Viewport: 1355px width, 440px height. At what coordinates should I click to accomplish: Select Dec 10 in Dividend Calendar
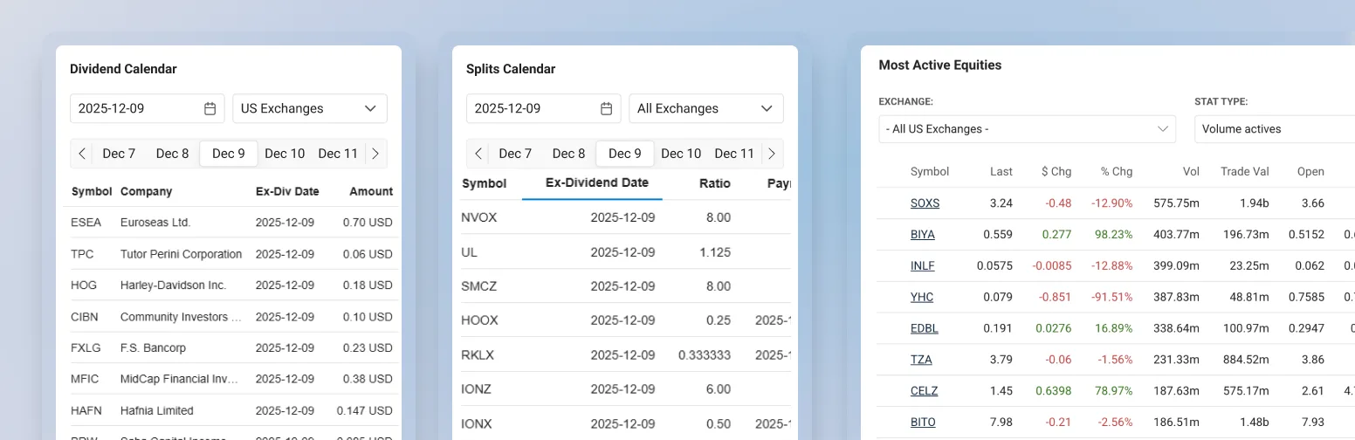pos(285,154)
